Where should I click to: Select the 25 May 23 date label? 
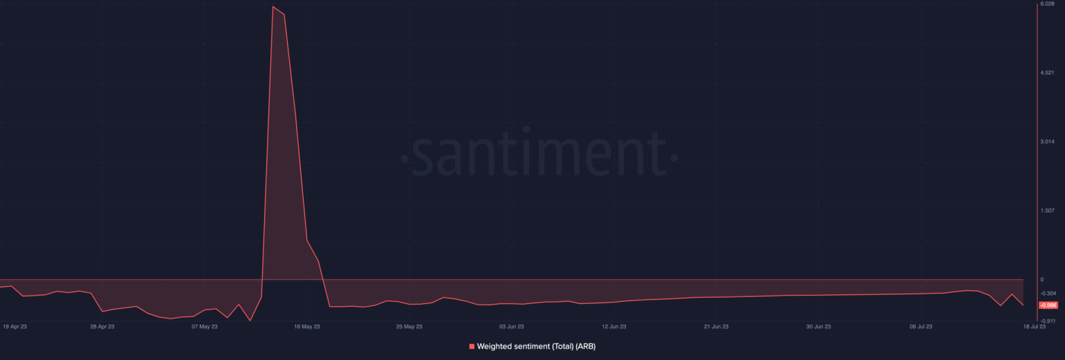(408, 326)
